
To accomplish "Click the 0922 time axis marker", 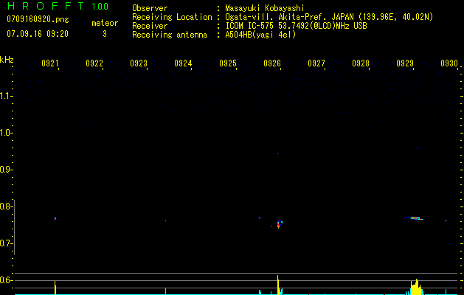I will tap(94, 63).
